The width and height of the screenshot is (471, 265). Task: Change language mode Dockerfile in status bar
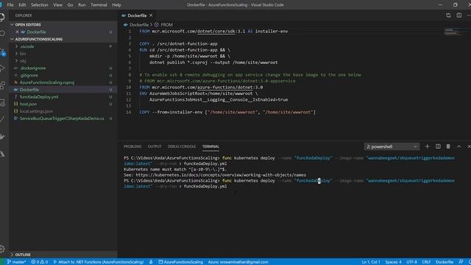coord(445,262)
